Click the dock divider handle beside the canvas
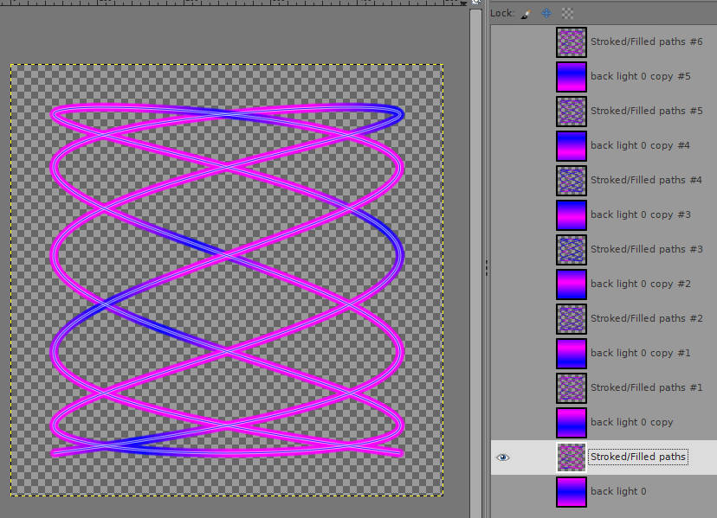The height and width of the screenshot is (518, 717). (486, 267)
